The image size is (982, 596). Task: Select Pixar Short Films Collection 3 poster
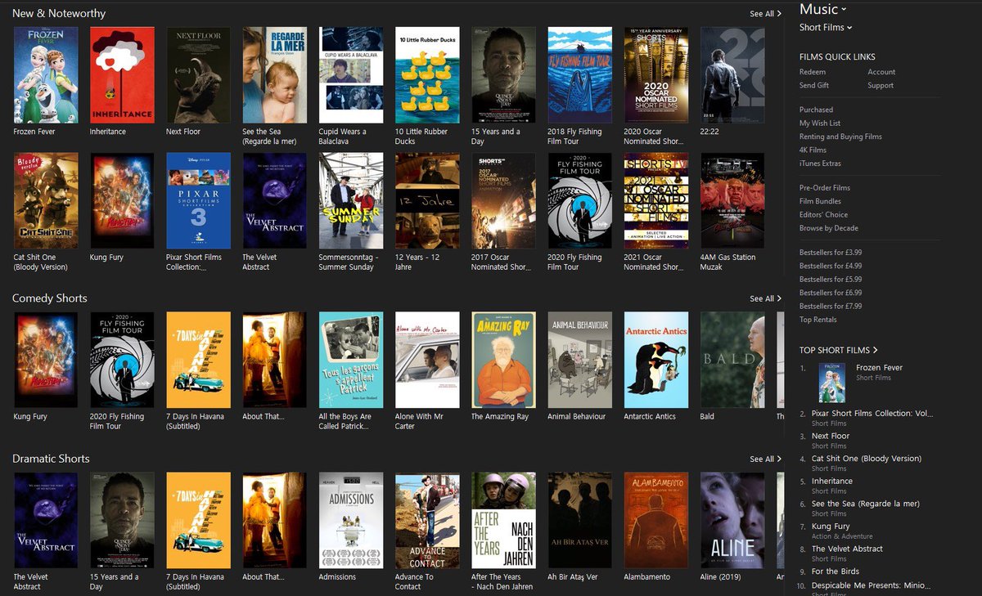click(198, 200)
